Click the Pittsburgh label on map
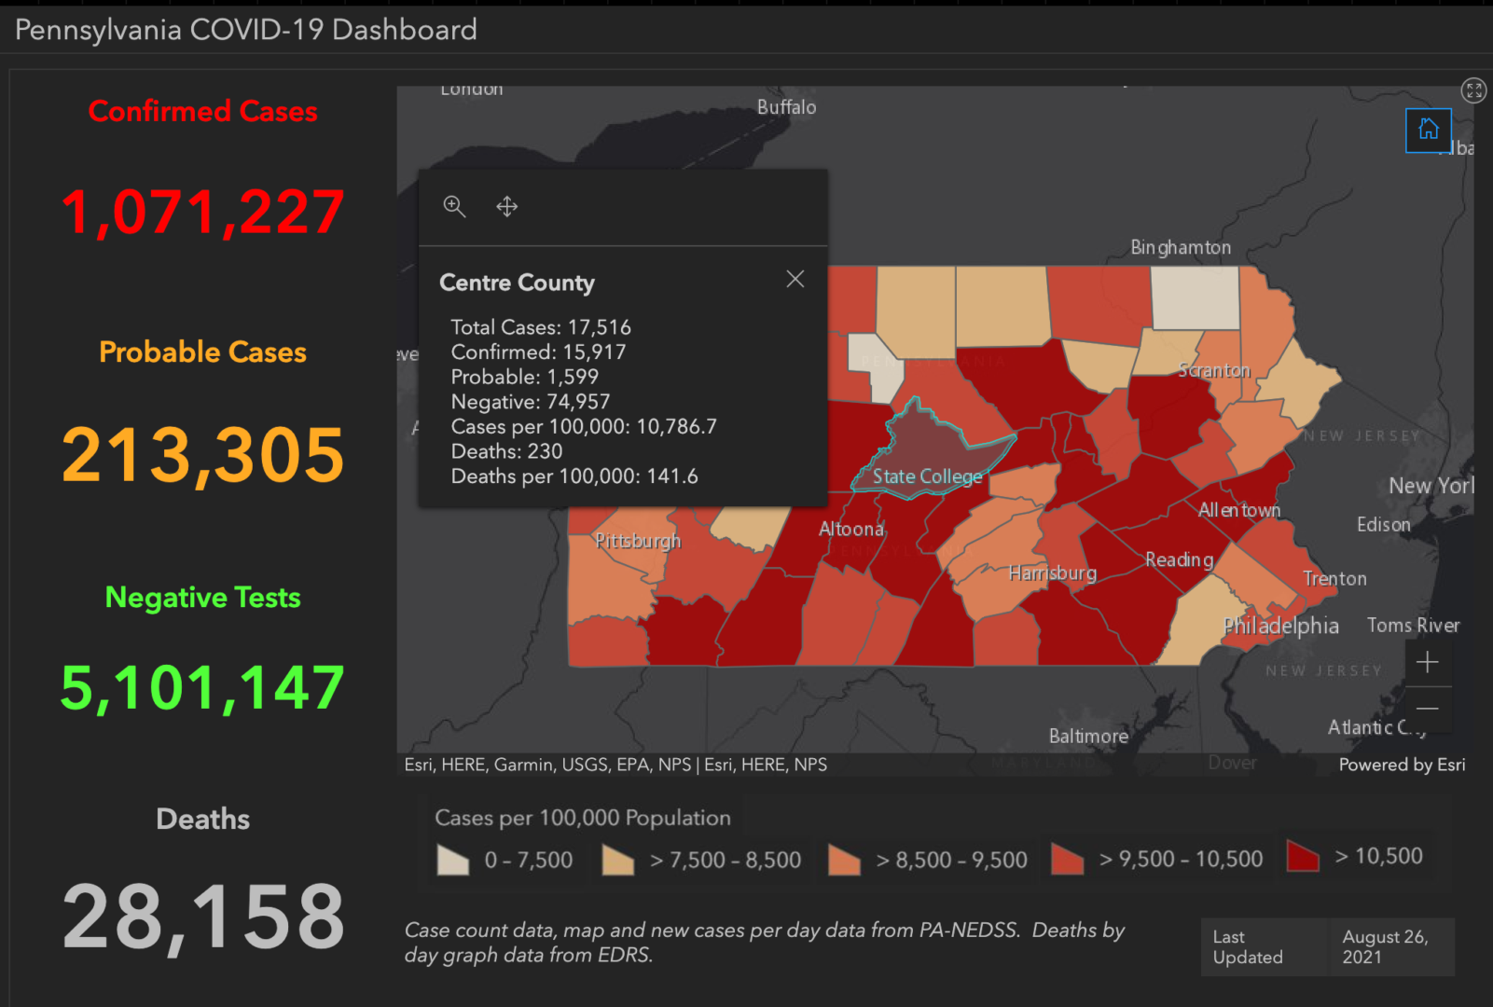 click(638, 541)
